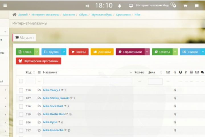
Task: Click the flag icon in top bar
Action: tap(185, 6)
